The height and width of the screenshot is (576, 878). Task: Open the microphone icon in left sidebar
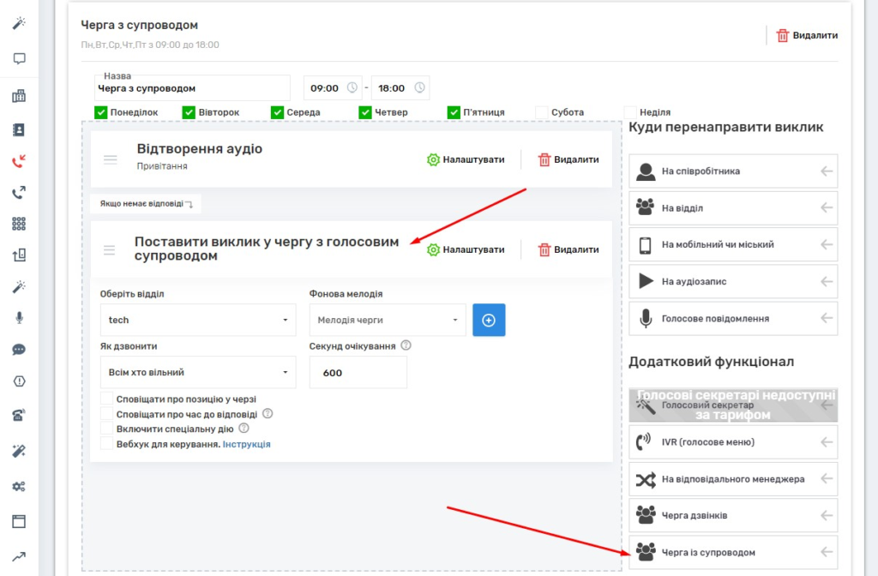click(19, 317)
